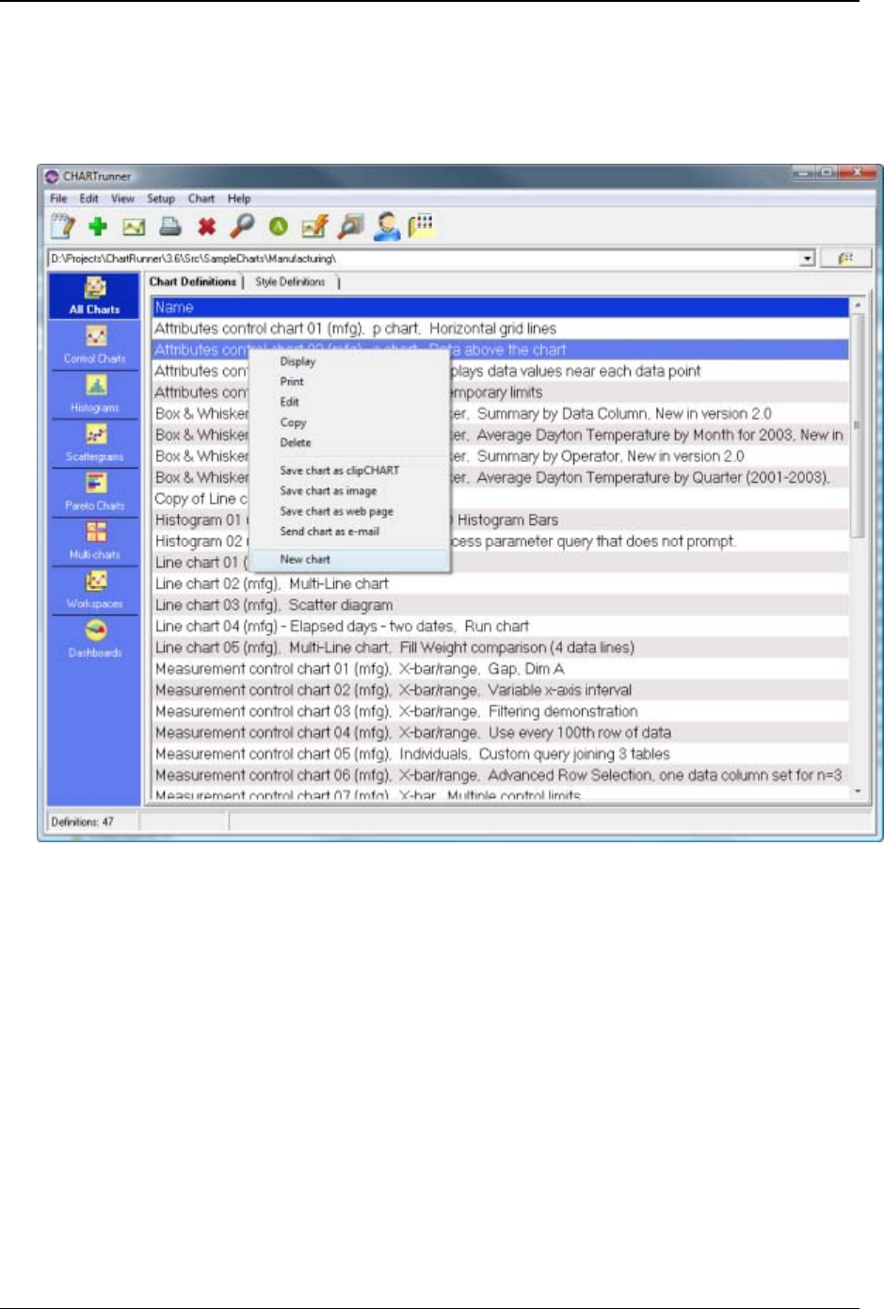
Task: Click the browse folder button beside path
Action: point(846,259)
